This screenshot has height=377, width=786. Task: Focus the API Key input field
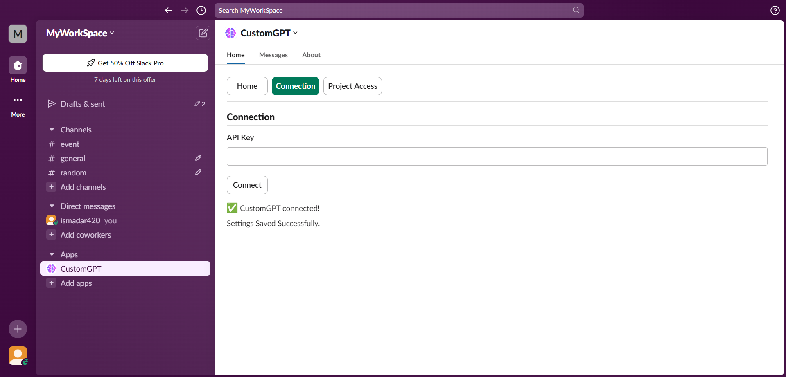(x=497, y=157)
